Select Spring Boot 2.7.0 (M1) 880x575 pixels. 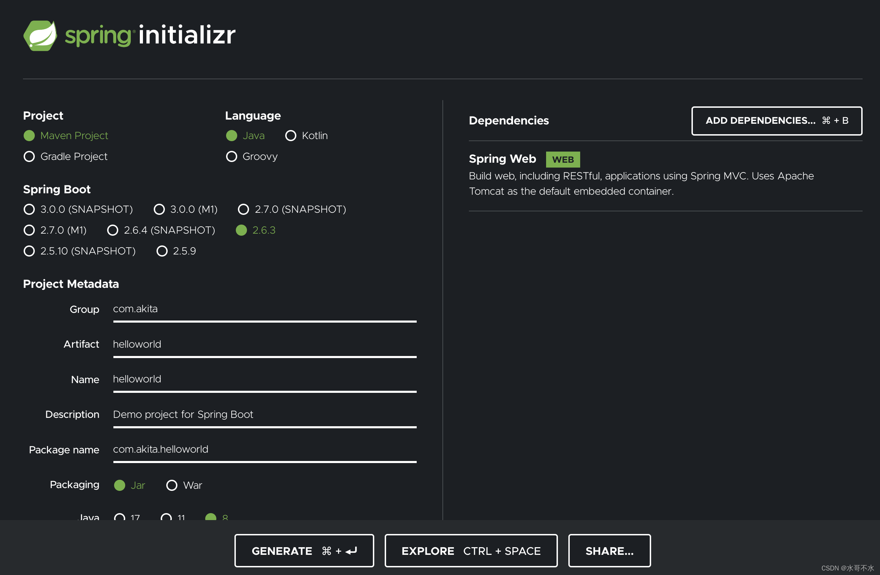(29, 230)
